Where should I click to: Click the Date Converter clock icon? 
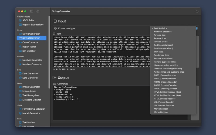tap(20, 78)
